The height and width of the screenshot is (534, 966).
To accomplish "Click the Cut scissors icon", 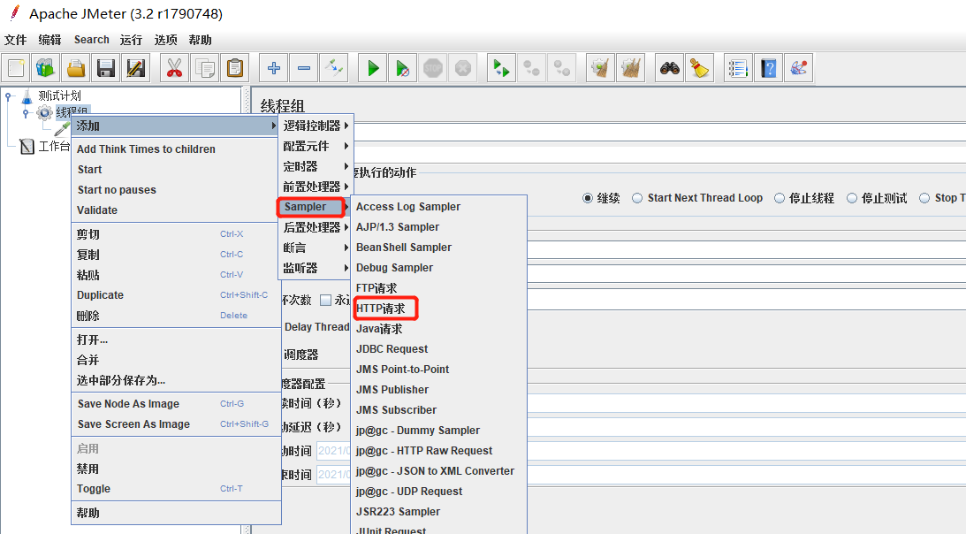I will [x=174, y=68].
